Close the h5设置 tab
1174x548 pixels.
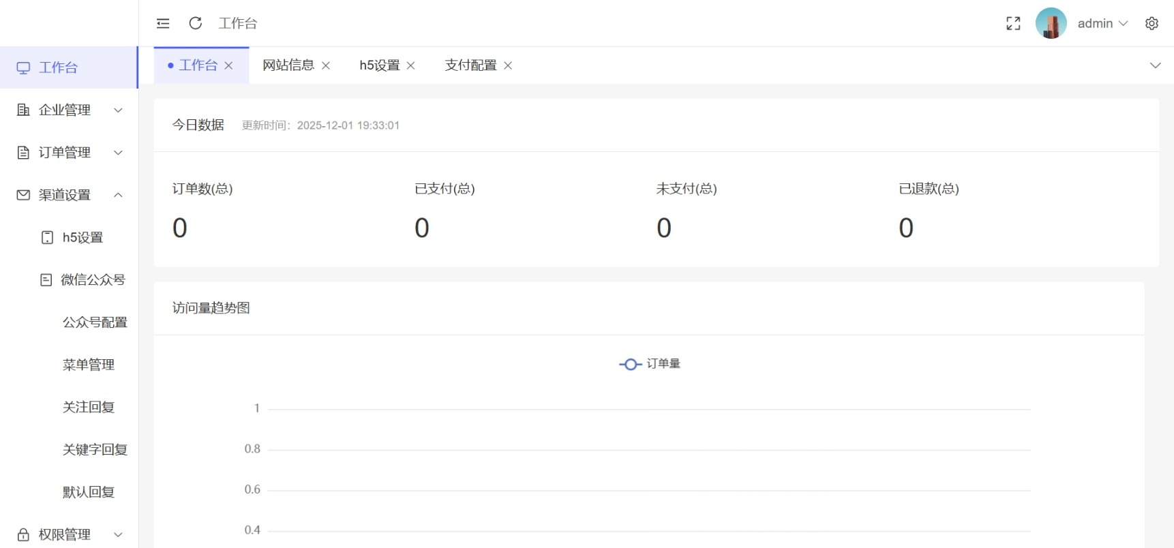(411, 65)
